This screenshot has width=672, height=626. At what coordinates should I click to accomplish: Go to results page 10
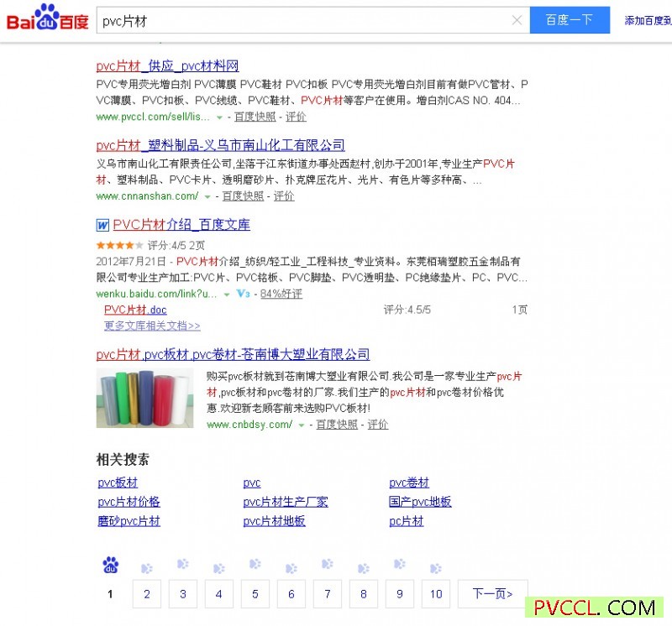click(436, 594)
